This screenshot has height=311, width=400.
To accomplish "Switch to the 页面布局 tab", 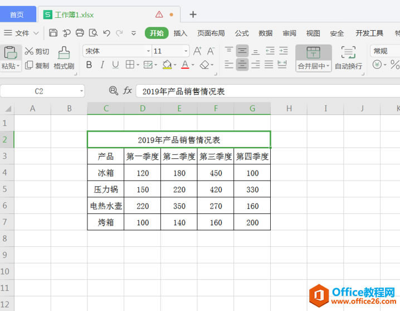I will (x=211, y=33).
